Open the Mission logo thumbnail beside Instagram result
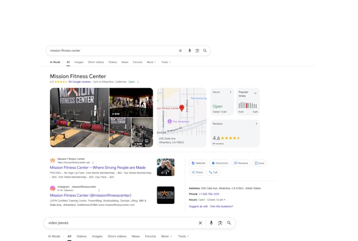 click(x=165, y=195)
